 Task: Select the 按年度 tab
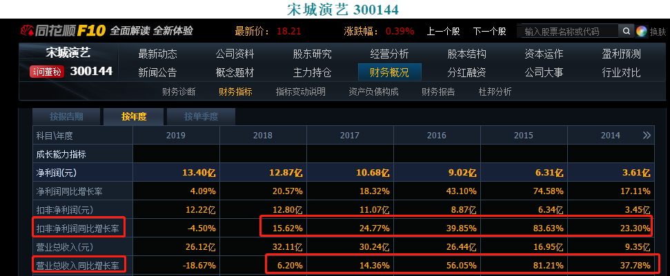coord(134,117)
